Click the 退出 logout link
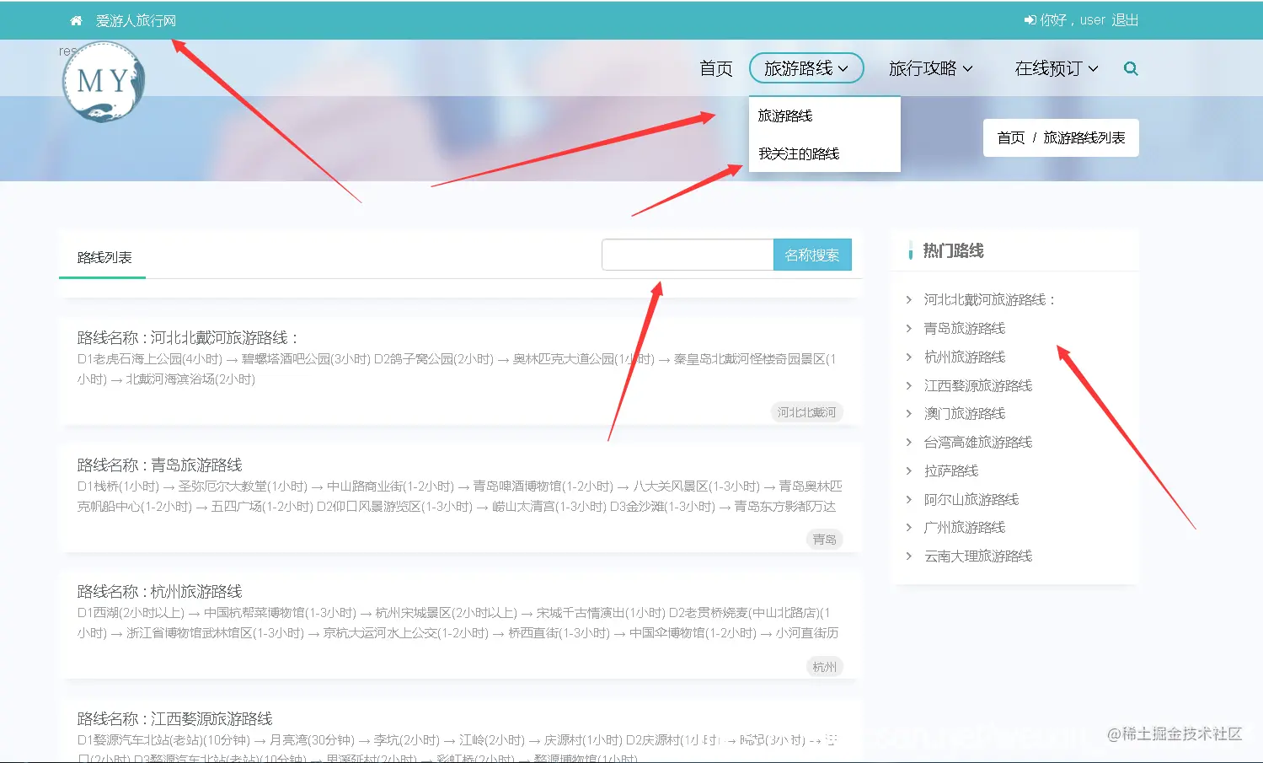Image resolution: width=1263 pixels, height=763 pixels. click(1125, 20)
